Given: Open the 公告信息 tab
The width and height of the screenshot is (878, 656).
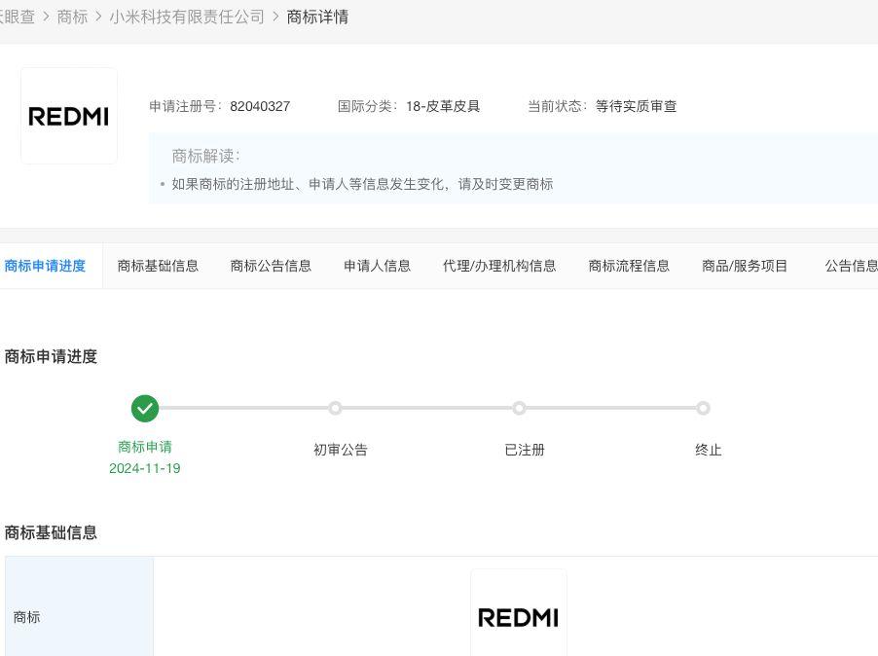Looking at the screenshot, I should (851, 266).
